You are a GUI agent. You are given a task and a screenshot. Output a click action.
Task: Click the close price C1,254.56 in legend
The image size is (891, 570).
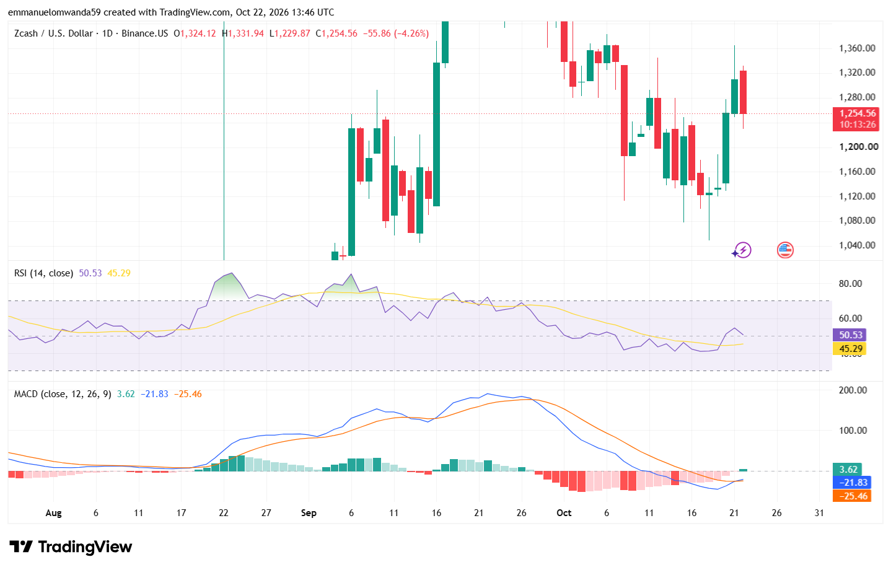pos(336,33)
